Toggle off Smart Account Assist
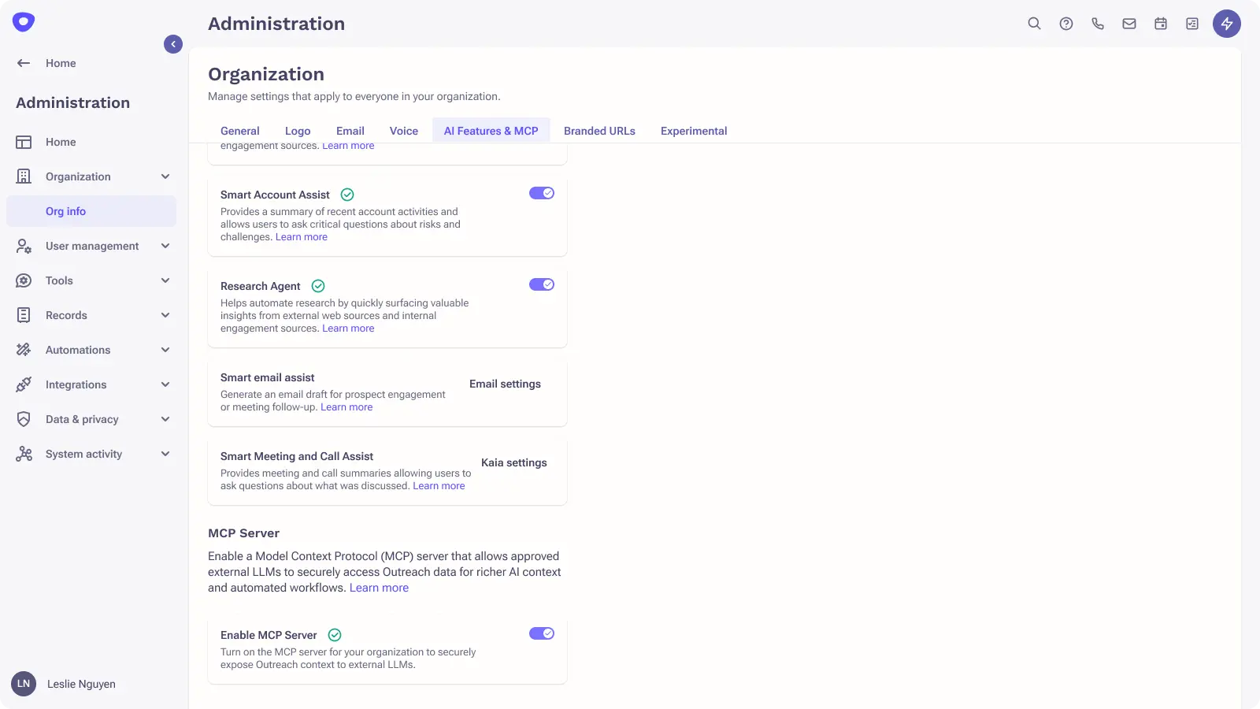This screenshot has height=709, width=1260. click(542, 192)
